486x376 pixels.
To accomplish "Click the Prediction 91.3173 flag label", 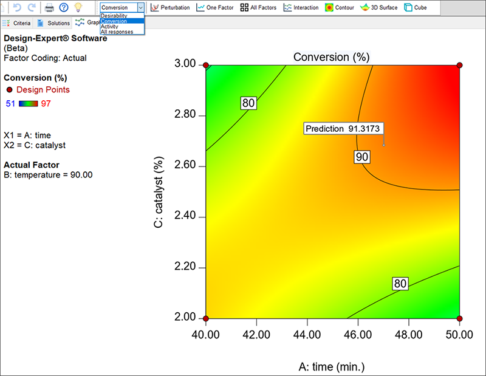I will pos(344,129).
